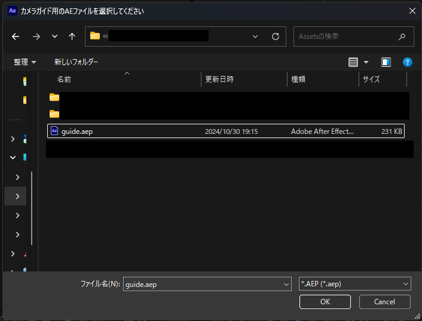Click the view layout icon
This screenshot has width=422, height=321.
point(353,62)
